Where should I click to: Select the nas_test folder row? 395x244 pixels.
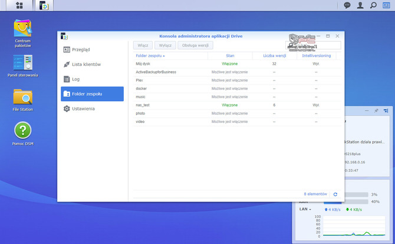[237, 105]
